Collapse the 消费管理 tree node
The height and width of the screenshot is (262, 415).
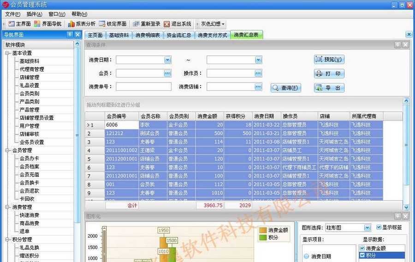pyautogui.click(x=7, y=207)
